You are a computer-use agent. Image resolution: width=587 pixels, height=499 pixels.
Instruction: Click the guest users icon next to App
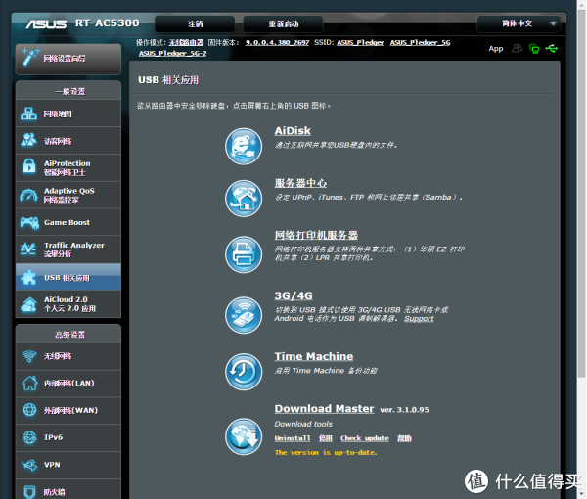pos(517,48)
